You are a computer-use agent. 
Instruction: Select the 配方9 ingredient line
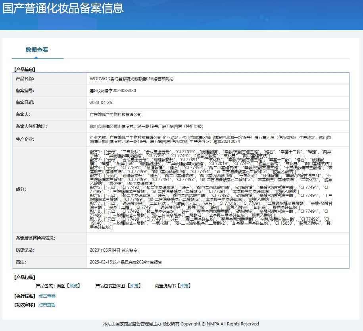(x=210, y=223)
